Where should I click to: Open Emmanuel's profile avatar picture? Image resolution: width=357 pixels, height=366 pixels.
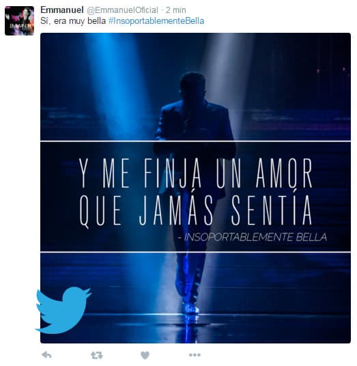pyautogui.click(x=19, y=21)
